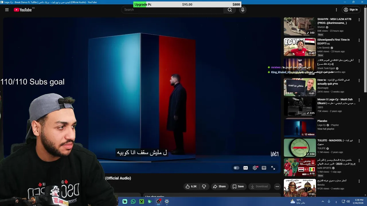367x206 pixels.
Task: Open the green store app in taskbar
Action: 125,201
